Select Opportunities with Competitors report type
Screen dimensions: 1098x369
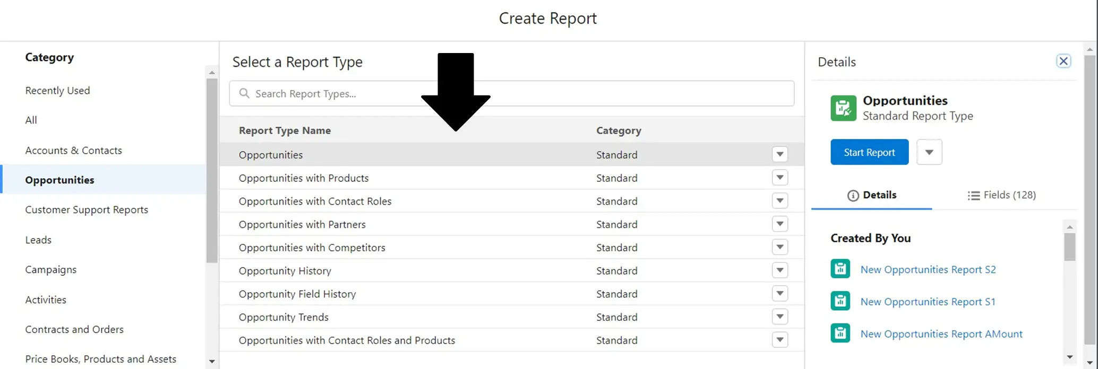[x=312, y=248]
